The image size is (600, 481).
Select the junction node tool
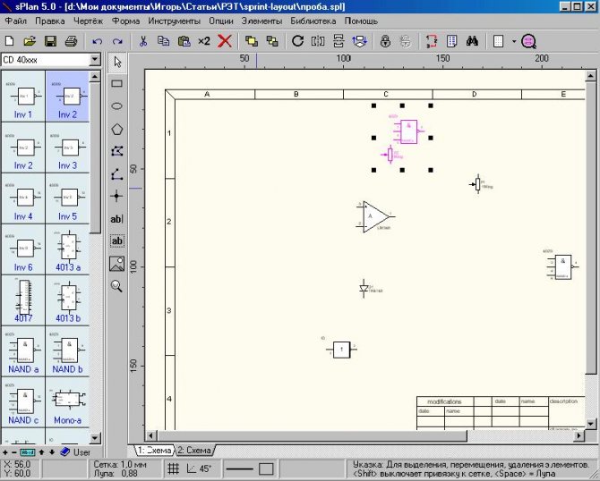coord(116,196)
